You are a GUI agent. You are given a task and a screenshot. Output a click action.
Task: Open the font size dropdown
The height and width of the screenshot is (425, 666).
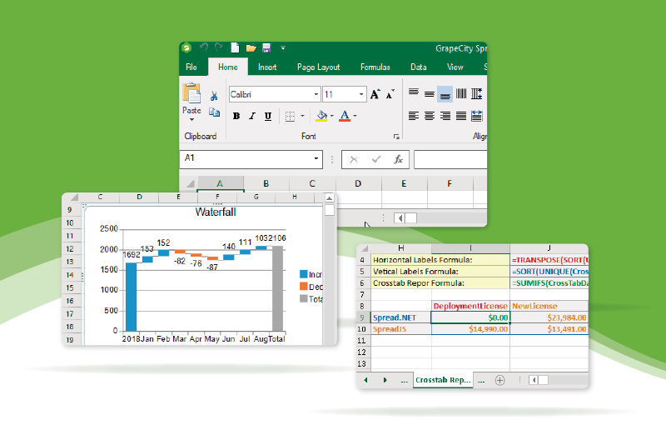[360, 95]
